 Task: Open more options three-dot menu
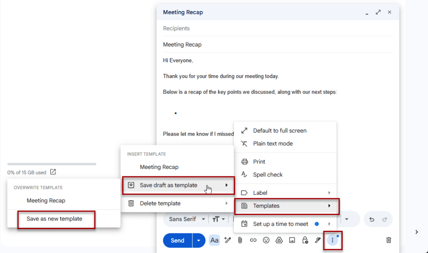[x=333, y=240]
